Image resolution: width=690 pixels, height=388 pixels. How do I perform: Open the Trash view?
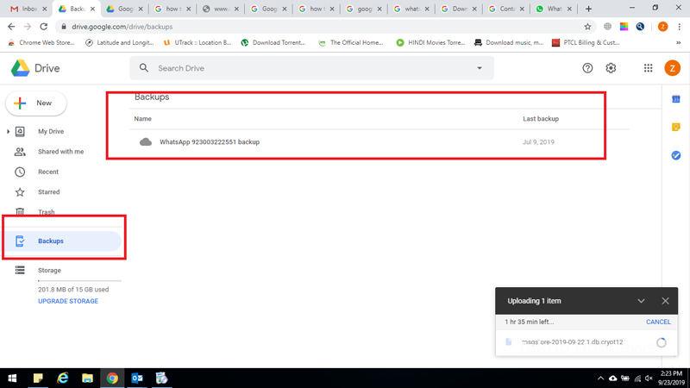point(46,212)
